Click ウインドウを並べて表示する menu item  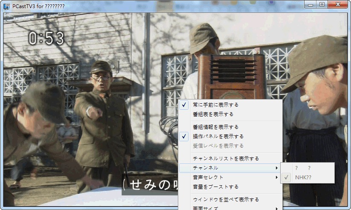click(226, 200)
